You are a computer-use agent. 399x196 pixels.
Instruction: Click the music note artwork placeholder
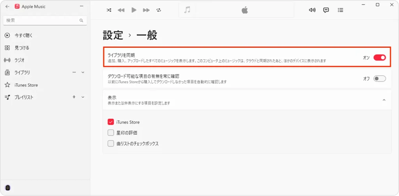(x=187, y=10)
